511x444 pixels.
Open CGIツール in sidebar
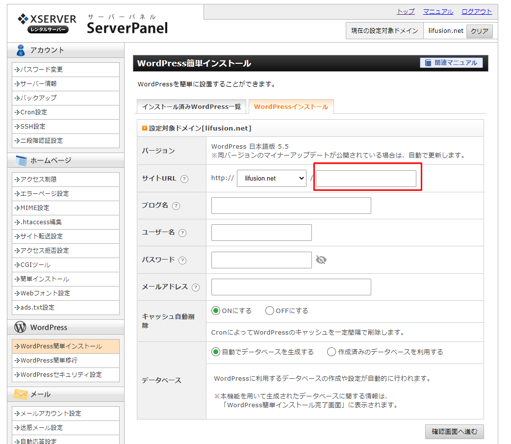(66, 265)
